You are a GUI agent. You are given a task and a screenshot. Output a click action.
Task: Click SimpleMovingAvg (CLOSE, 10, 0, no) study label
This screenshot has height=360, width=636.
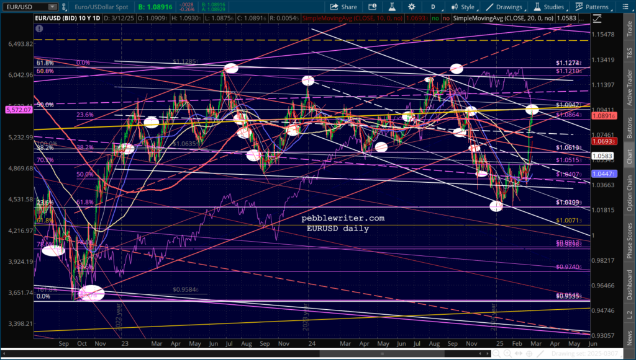point(352,18)
